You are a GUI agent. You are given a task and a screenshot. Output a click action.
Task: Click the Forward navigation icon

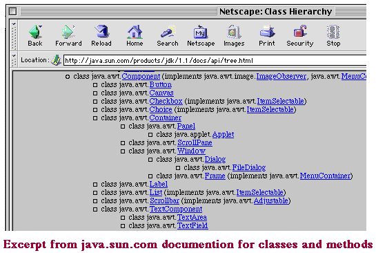68,32
